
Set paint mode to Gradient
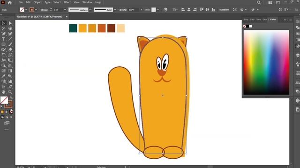[x=7, y=112]
